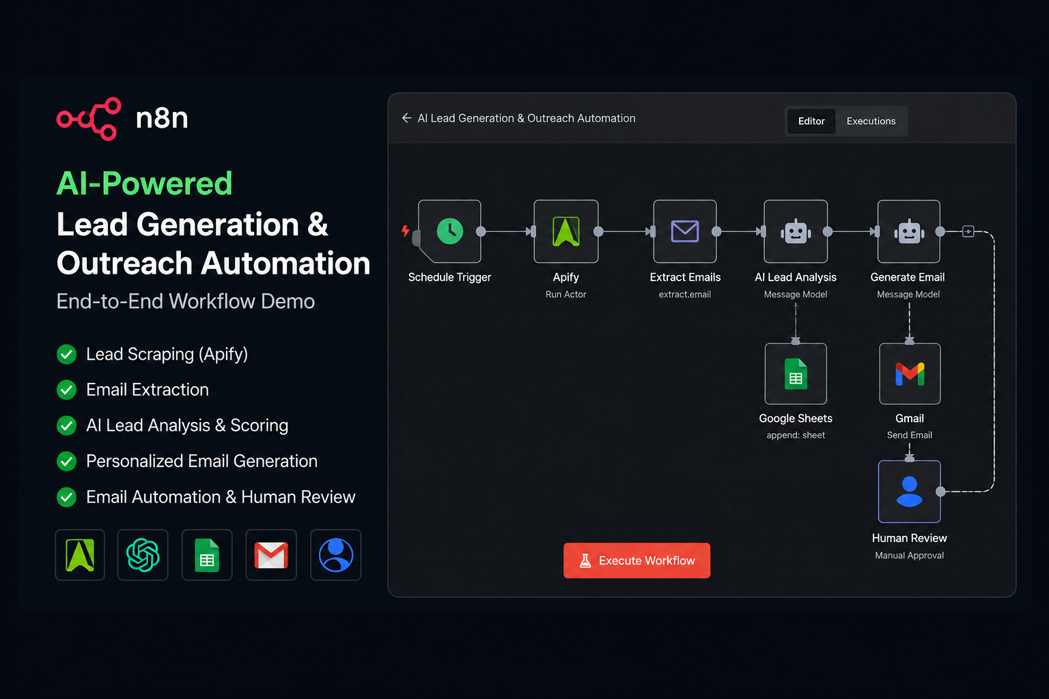Select the AI Lead Analysis robot node

point(796,231)
